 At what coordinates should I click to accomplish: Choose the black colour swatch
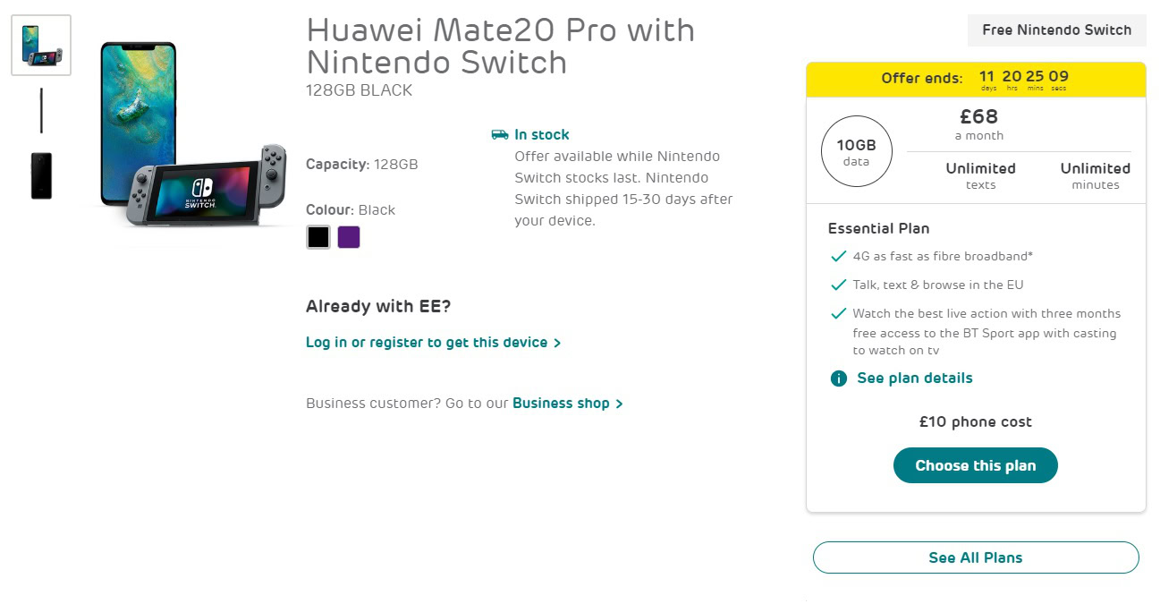coord(318,237)
